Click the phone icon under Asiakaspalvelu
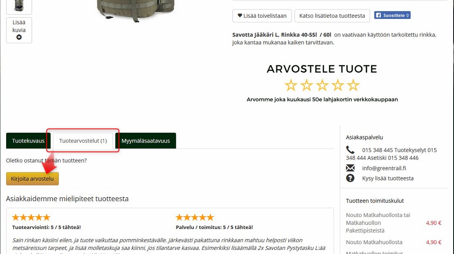 (x=350, y=150)
